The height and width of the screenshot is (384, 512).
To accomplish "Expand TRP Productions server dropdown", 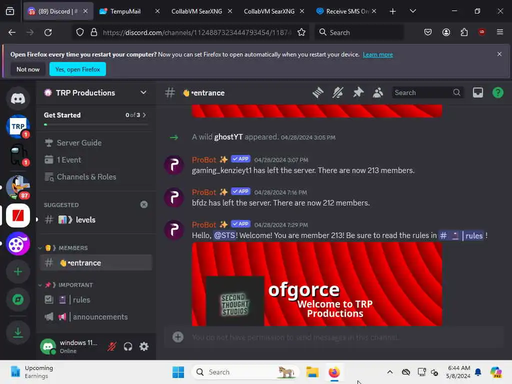I will [143, 92].
